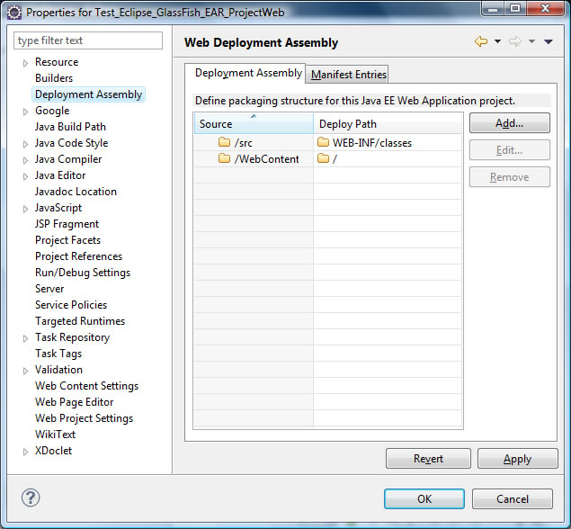Expand the Google tree node
571x529 pixels.
pyautogui.click(x=25, y=112)
